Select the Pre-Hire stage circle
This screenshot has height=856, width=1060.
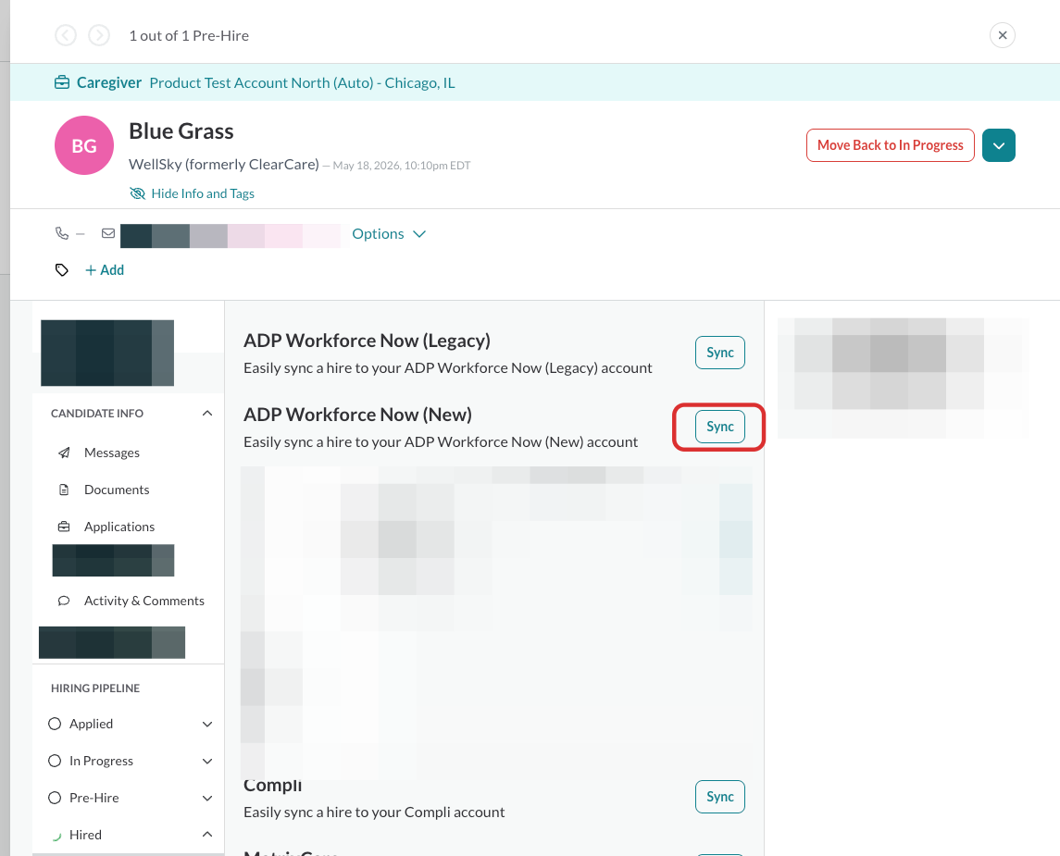click(55, 798)
